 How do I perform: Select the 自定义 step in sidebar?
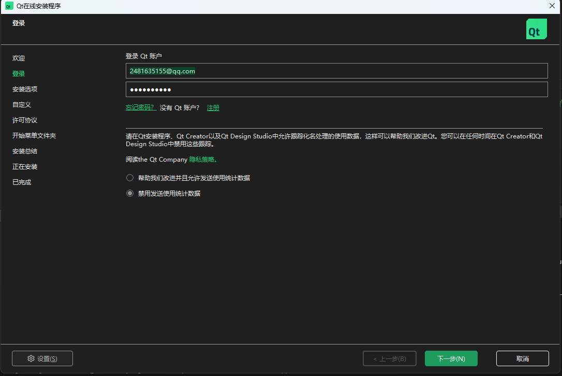coord(22,105)
